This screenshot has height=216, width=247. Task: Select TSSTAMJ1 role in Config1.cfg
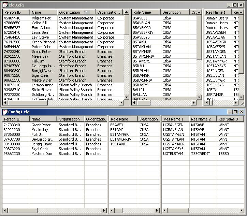[119, 144]
